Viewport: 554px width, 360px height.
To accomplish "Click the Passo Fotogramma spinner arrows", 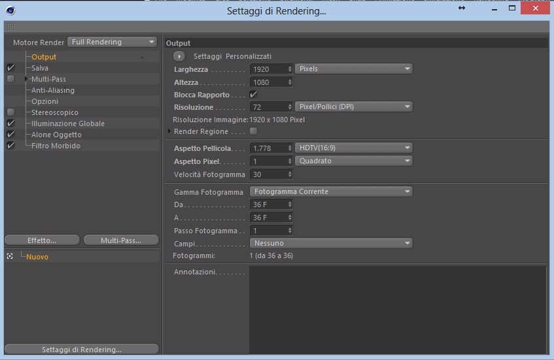I will tap(290, 230).
